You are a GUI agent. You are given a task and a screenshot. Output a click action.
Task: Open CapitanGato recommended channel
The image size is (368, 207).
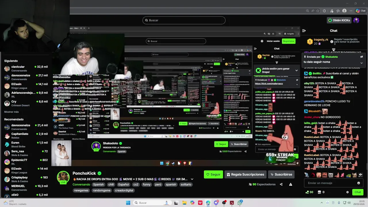pos(26,136)
